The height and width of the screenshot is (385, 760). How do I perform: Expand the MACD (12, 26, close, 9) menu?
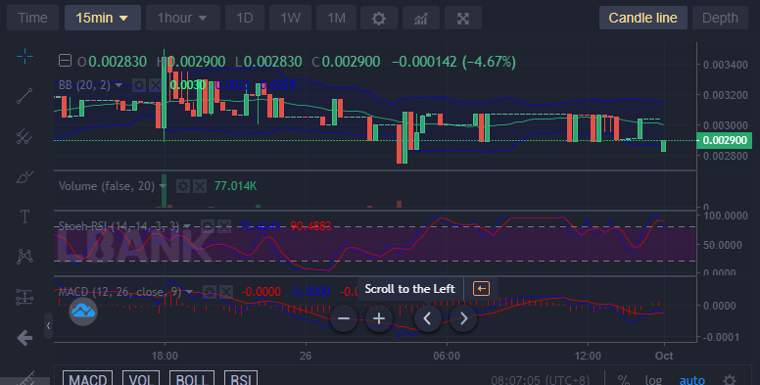(190, 292)
